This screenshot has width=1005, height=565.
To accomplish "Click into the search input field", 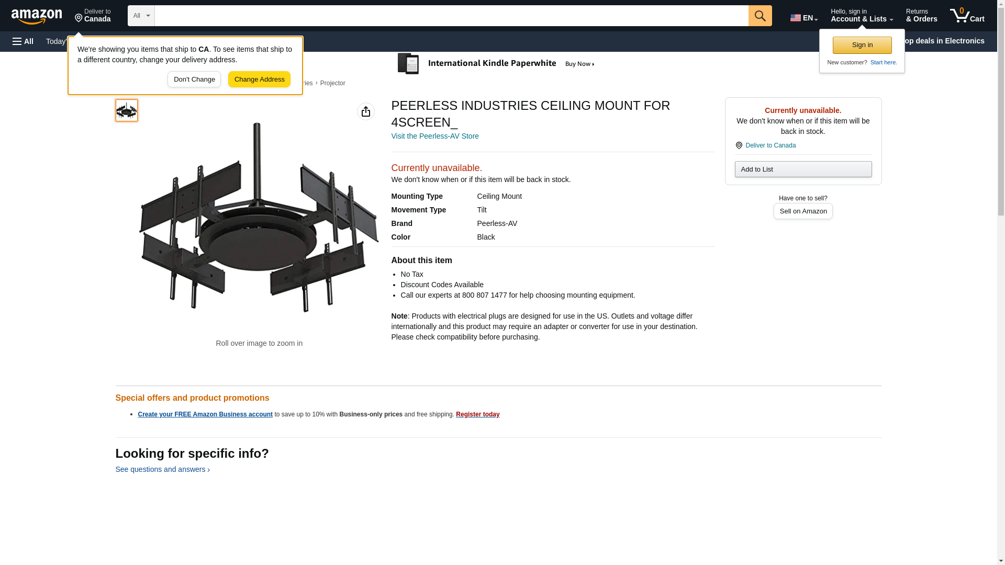I will [451, 16].
